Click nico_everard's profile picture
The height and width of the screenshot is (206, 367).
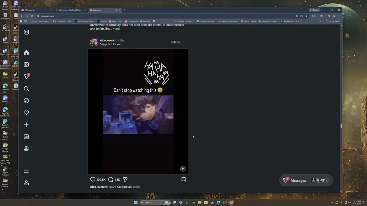[x=94, y=42]
